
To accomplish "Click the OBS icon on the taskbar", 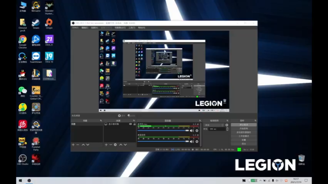I will coord(29,180).
